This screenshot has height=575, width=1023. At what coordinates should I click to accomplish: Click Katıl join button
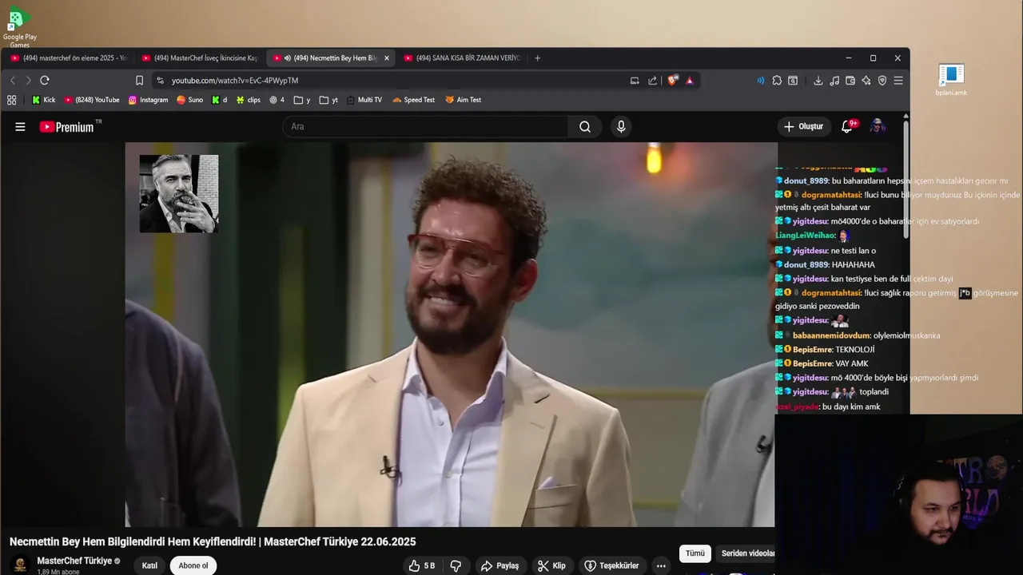[149, 565]
